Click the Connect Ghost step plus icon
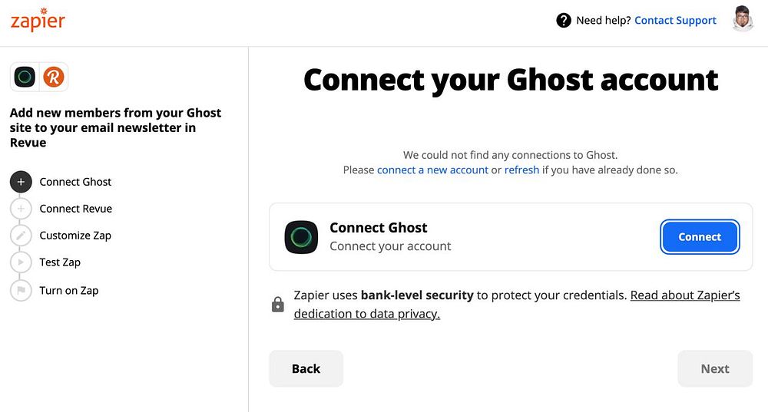768x412 pixels. [x=22, y=182]
